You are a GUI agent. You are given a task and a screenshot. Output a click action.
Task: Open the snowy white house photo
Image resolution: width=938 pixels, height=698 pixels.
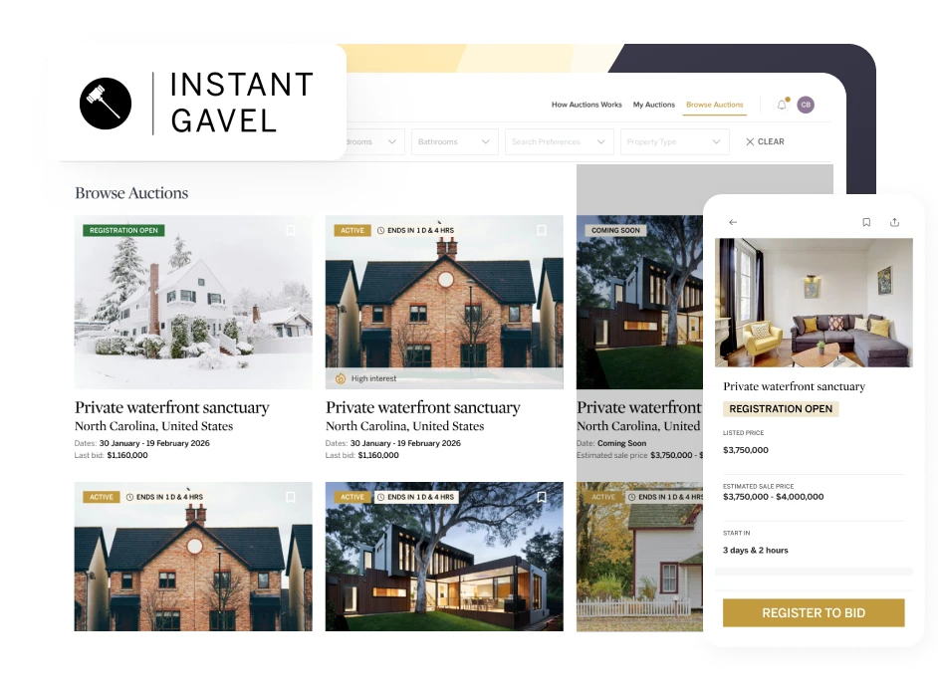pos(193,302)
